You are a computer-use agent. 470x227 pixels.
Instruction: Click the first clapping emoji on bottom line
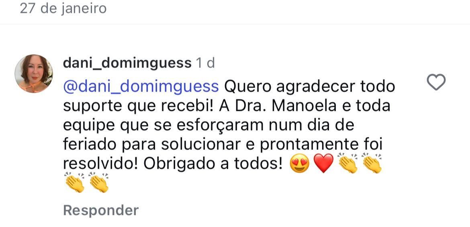tap(75, 183)
